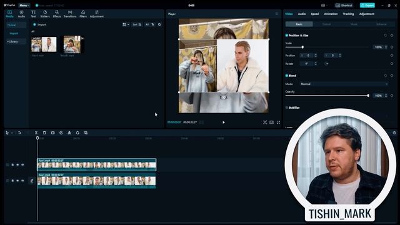The image size is (400, 225).
Task: Lock the upper video track
Action: click(12, 165)
